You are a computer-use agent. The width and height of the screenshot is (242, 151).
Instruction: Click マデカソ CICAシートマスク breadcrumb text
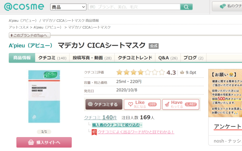point(89,27)
